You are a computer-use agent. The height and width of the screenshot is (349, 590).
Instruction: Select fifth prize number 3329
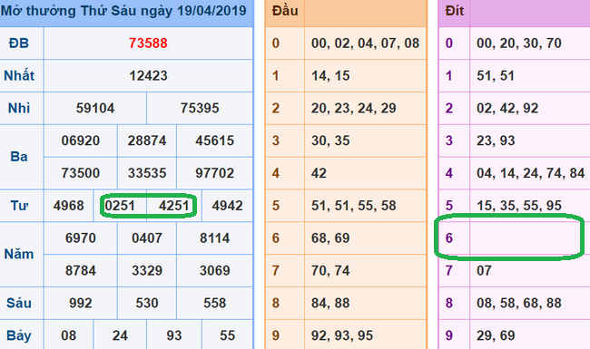147,270
